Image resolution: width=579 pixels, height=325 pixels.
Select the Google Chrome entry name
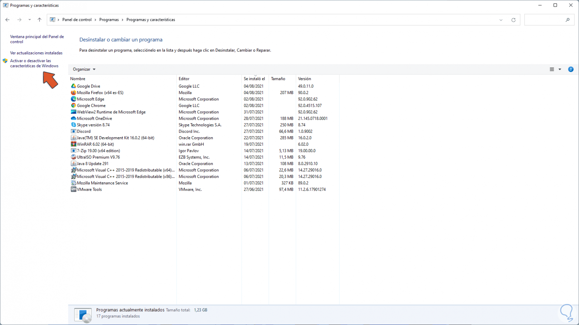click(x=91, y=105)
